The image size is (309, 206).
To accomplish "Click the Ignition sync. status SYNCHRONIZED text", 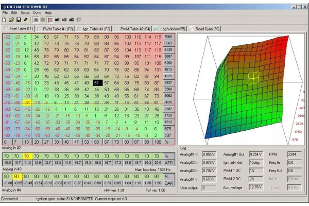I will click(x=64, y=199).
